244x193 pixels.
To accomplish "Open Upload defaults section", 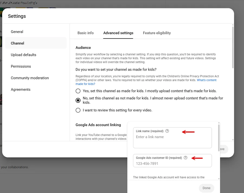I will [x=24, y=55].
